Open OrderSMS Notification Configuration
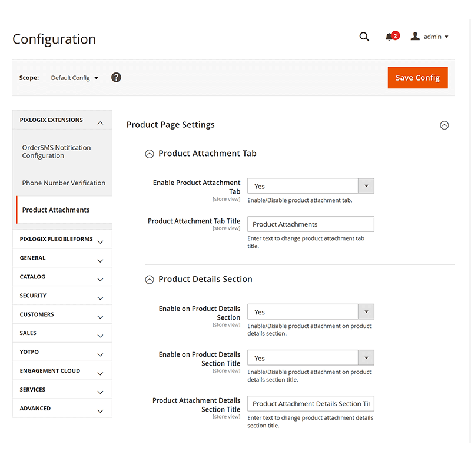Image resolution: width=471 pixels, height=471 pixels. coord(56,151)
